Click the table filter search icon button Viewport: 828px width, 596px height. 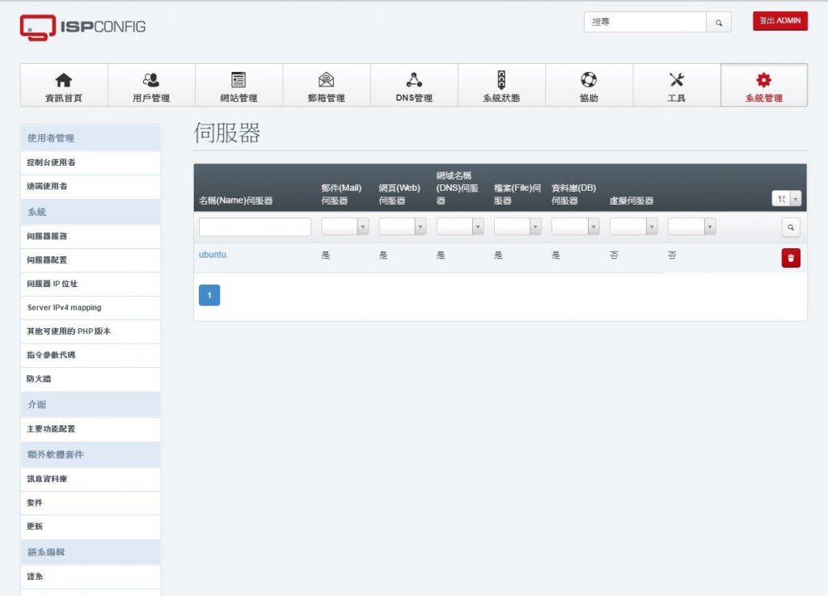[x=791, y=227]
